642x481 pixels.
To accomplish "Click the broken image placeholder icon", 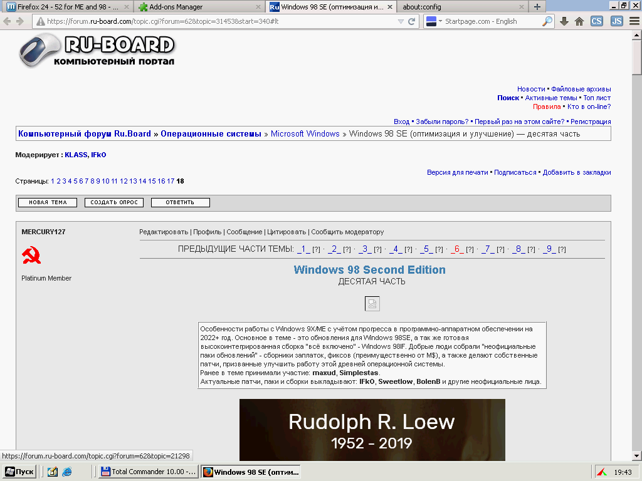I will point(372,304).
